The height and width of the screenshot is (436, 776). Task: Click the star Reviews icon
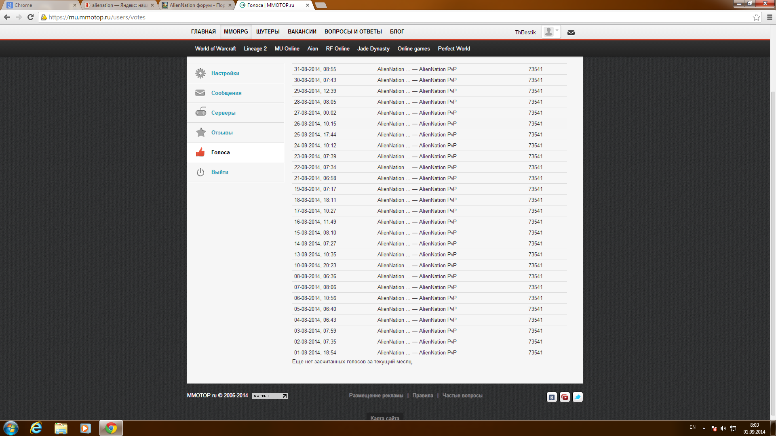pos(200,132)
